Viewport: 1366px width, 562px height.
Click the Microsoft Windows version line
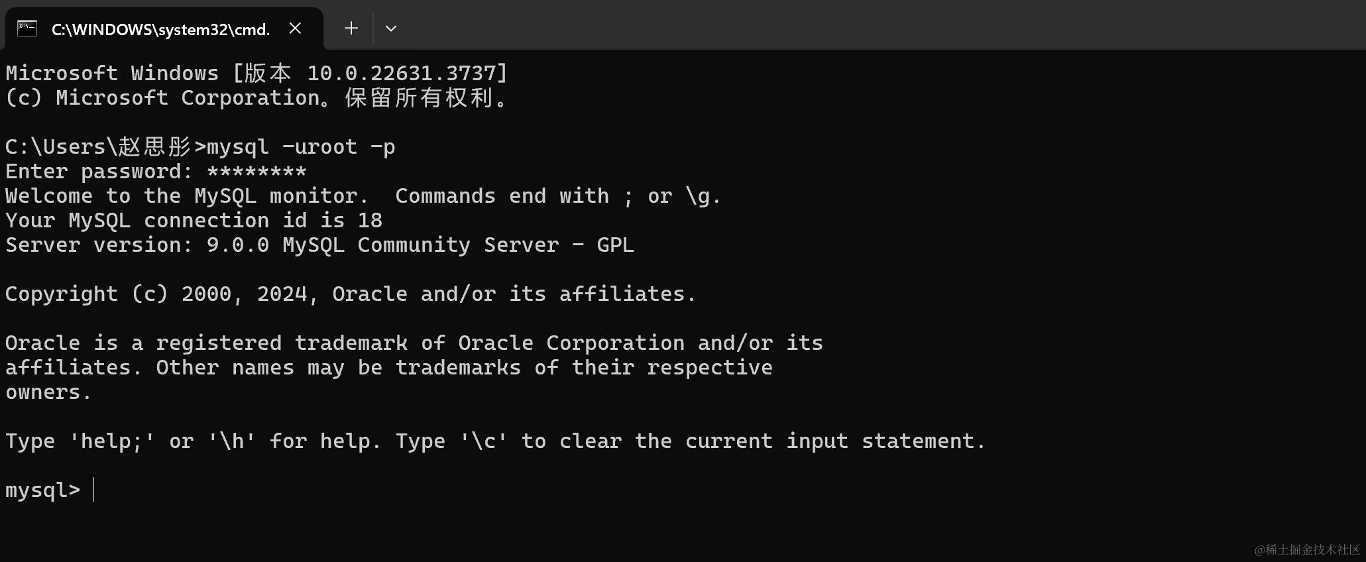256,73
